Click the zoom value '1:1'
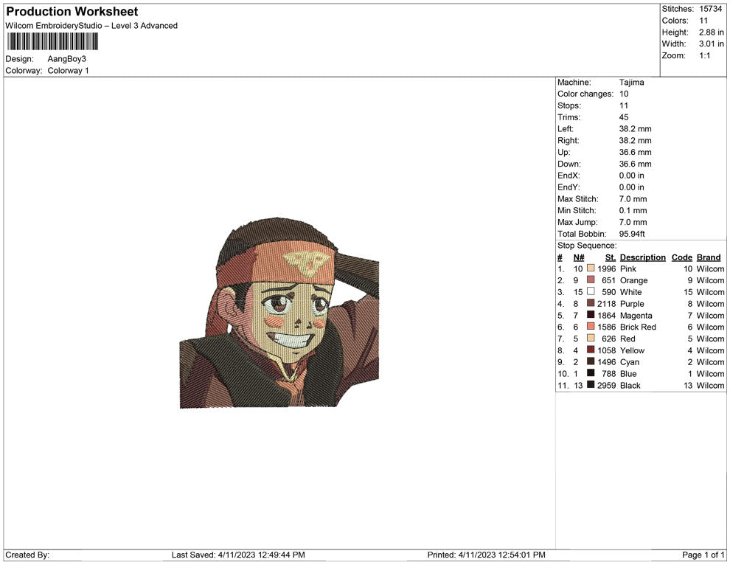Image resolution: width=730 pixels, height=562 pixels. pyautogui.click(x=705, y=55)
